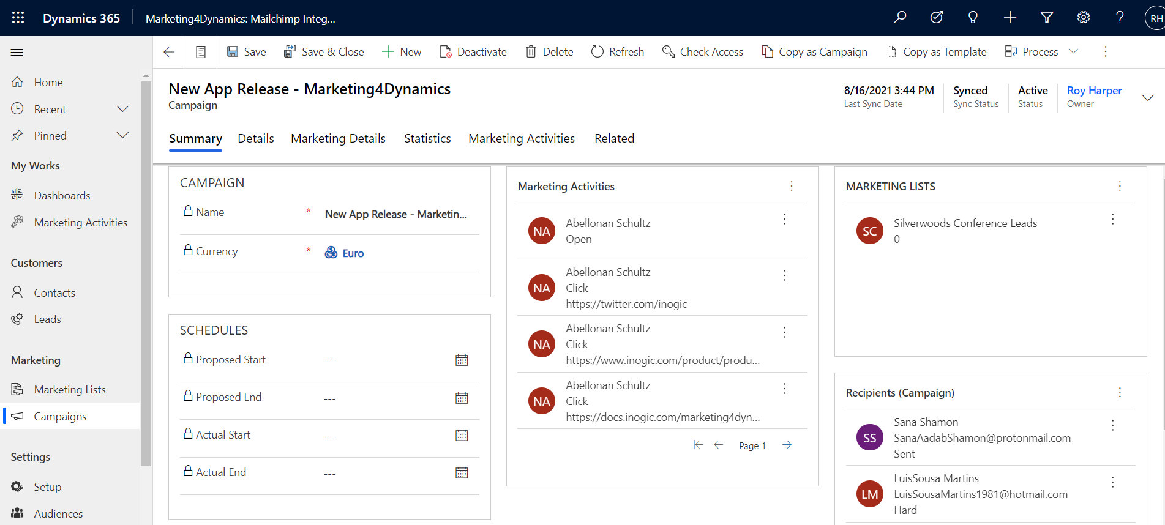Click the search magnifier icon

[900, 18]
